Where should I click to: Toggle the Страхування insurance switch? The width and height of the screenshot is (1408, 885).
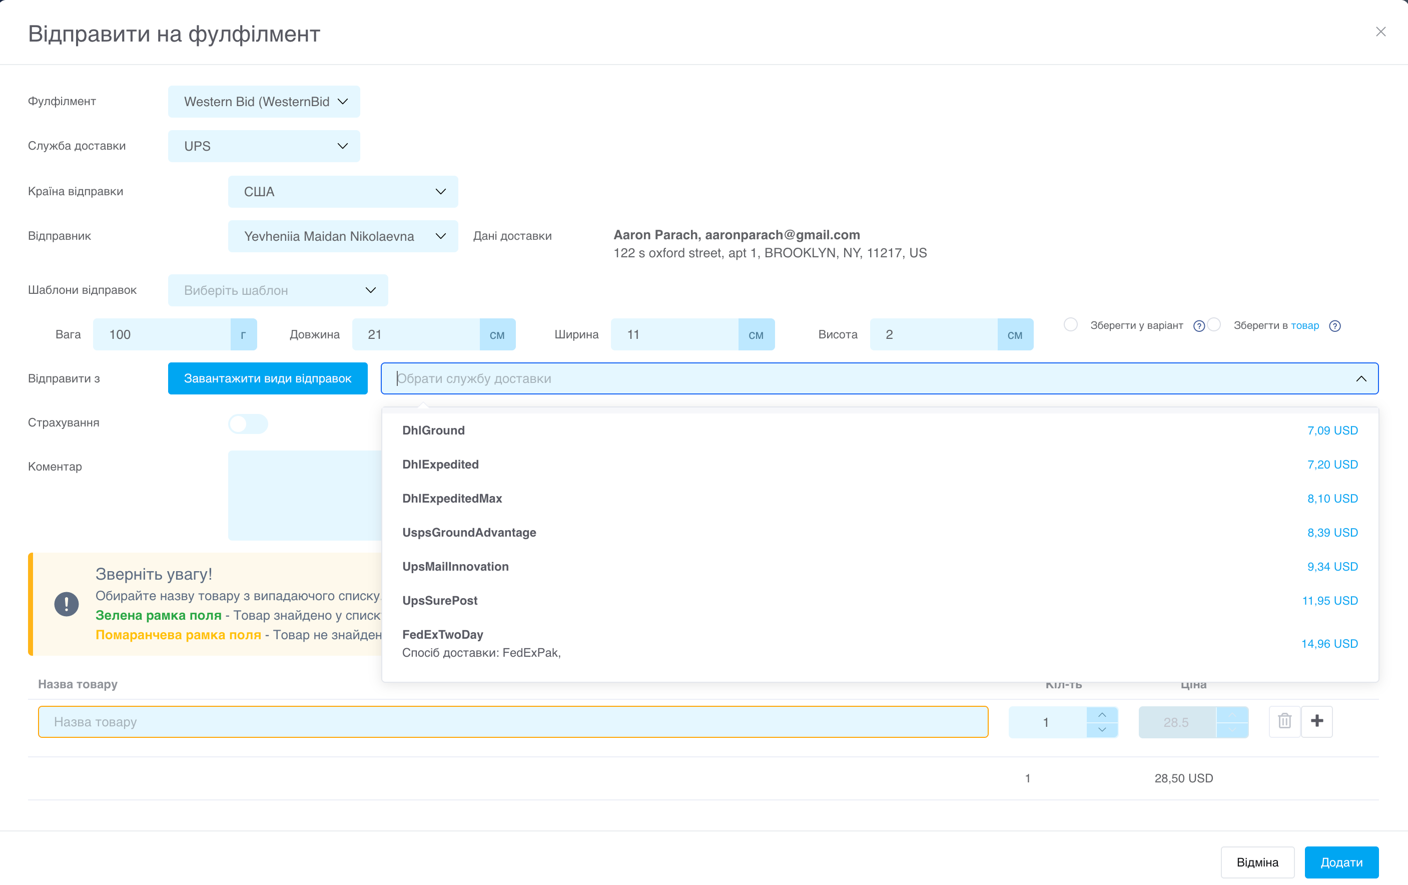point(248,423)
